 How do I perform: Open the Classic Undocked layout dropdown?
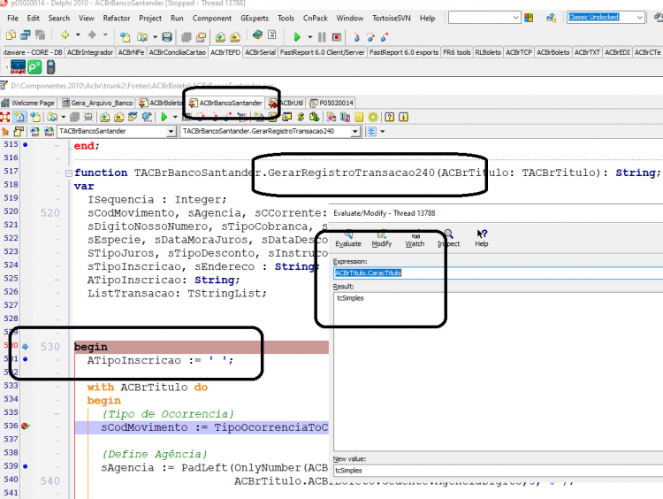point(640,18)
